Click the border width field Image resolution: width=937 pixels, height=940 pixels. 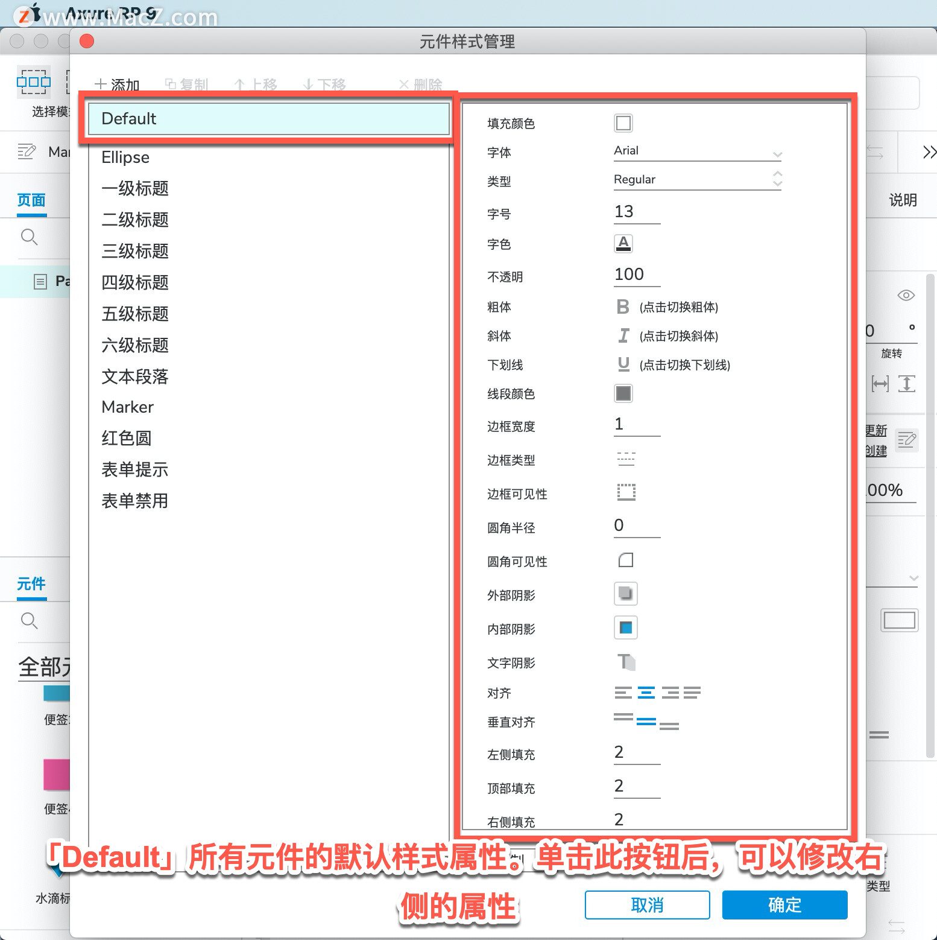point(637,424)
